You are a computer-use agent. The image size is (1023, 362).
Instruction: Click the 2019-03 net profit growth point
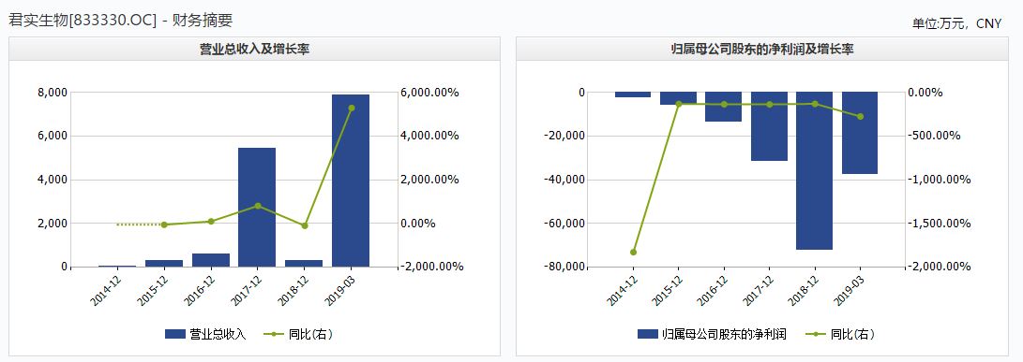pos(860,117)
